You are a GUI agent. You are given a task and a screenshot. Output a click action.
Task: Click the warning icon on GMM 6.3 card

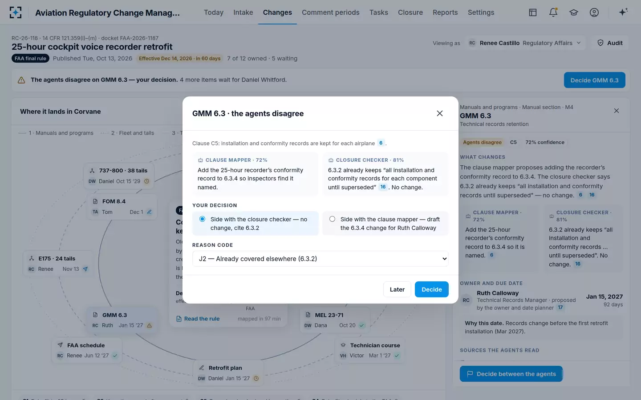click(150, 325)
